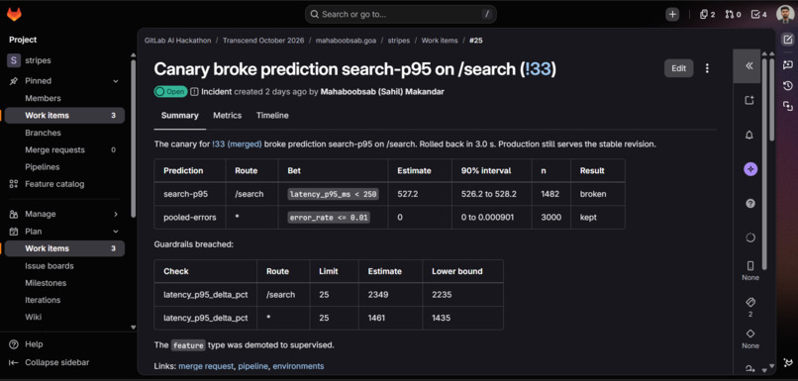
Task: Open the Transcend October 2026 breadcrumb
Action: pyautogui.click(x=263, y=41)
